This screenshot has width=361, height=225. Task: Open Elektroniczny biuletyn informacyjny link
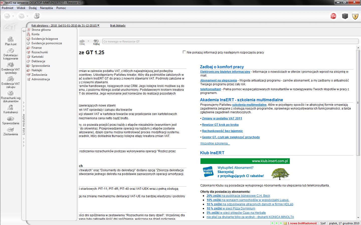click(225, 72)
